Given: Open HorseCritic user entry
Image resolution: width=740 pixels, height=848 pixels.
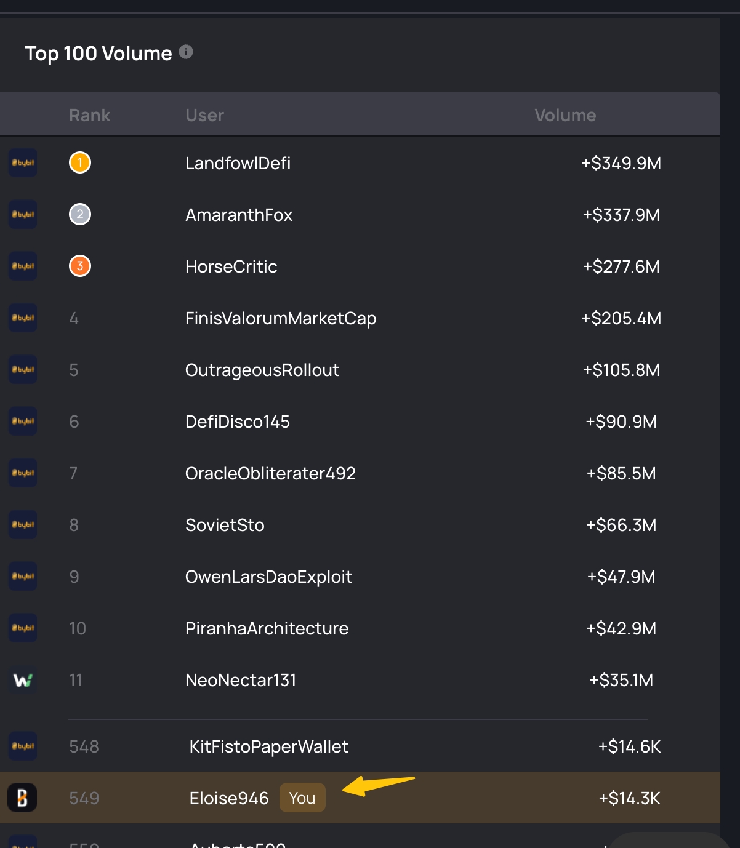Looking at the screenshot, I should pos(231,266).
